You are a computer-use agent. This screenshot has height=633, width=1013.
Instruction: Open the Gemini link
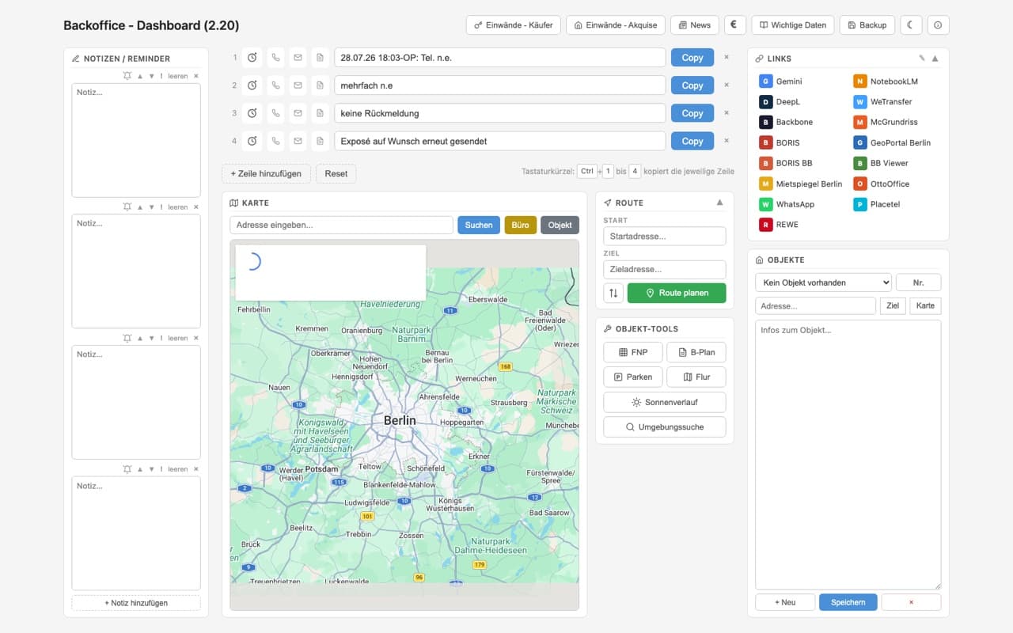[781, 81]
